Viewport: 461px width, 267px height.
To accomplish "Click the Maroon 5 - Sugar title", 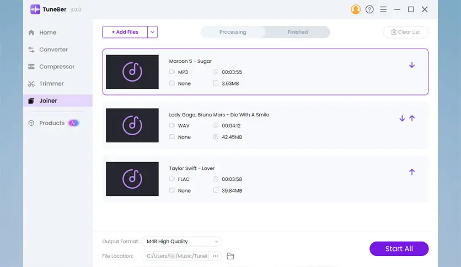I will [x=190, y=61].
